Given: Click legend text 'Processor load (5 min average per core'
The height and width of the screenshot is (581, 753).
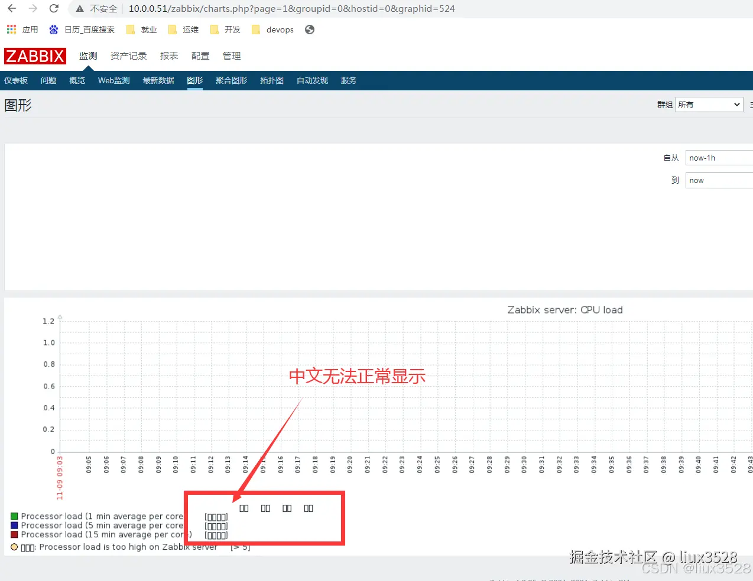Looking at the screenshot, I should click(x=102, y=525).
